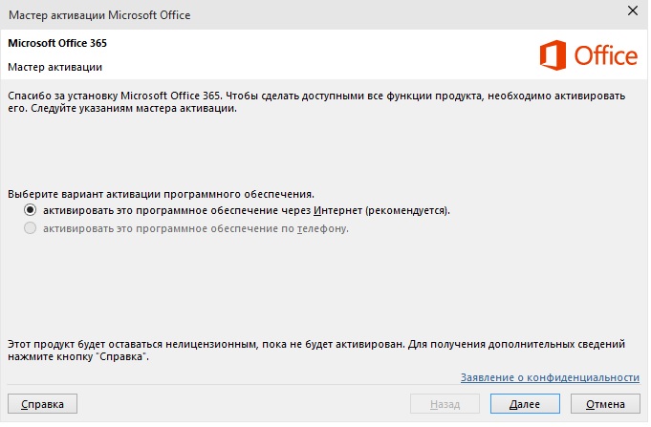Viewport: 651px width, 427px height.
Task: Select the activate via Internet radio button
Action: coord(30,210)
